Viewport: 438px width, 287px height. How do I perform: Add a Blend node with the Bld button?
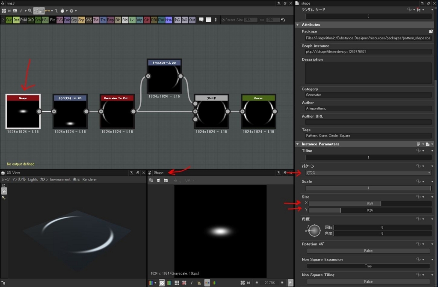[125, 20]
